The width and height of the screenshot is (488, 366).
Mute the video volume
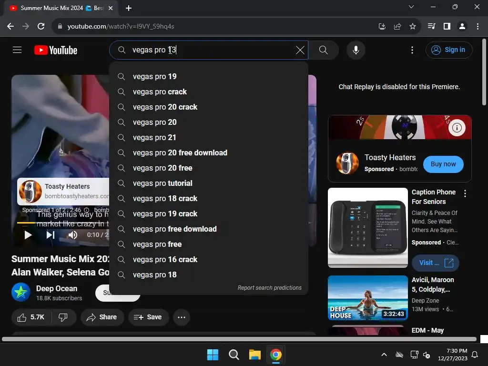point(72,235)
